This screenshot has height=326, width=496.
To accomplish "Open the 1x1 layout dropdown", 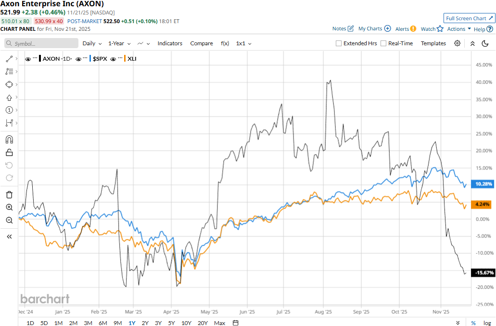I will pyautogui.click(x=243, y=43).
